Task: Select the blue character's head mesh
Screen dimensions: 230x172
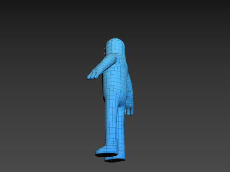Action: tap(115, 47)
